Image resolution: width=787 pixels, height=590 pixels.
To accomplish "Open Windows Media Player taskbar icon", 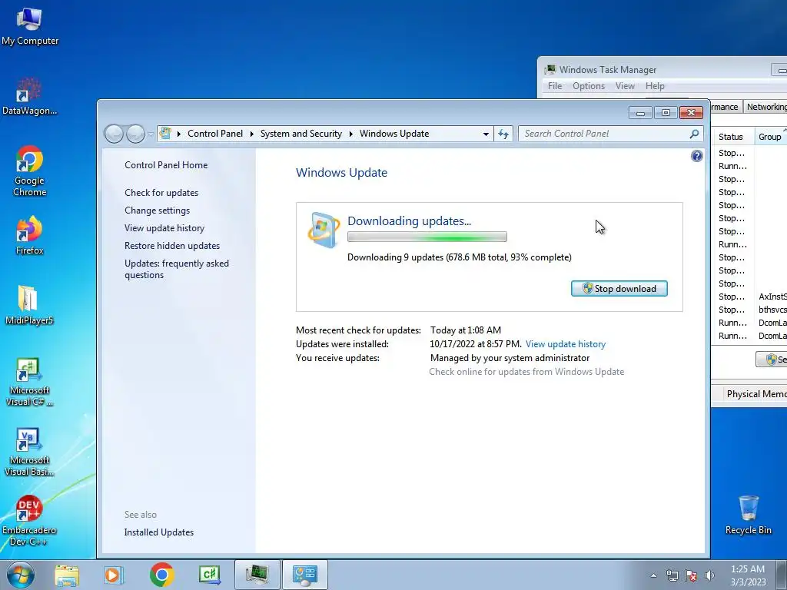I will coord(114,575).
